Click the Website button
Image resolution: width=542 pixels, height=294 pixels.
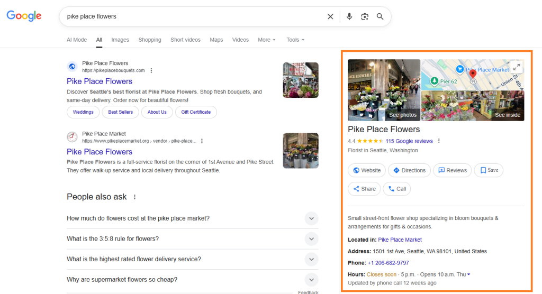pos(367,170)
